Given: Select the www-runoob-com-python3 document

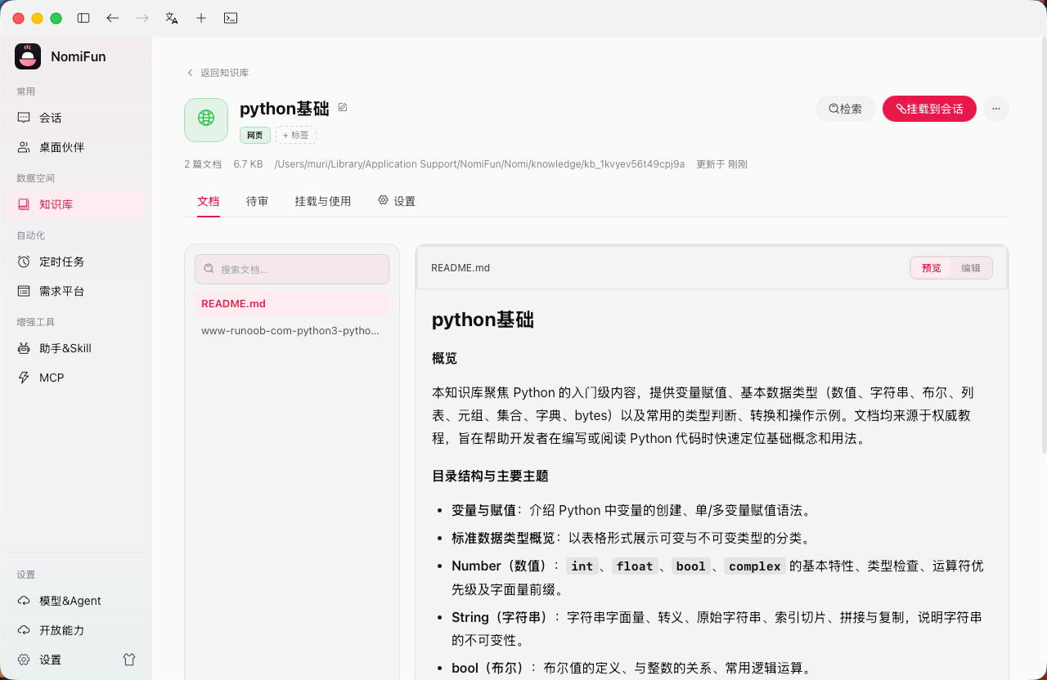Looking at the screenshot, I should [292, 331].
